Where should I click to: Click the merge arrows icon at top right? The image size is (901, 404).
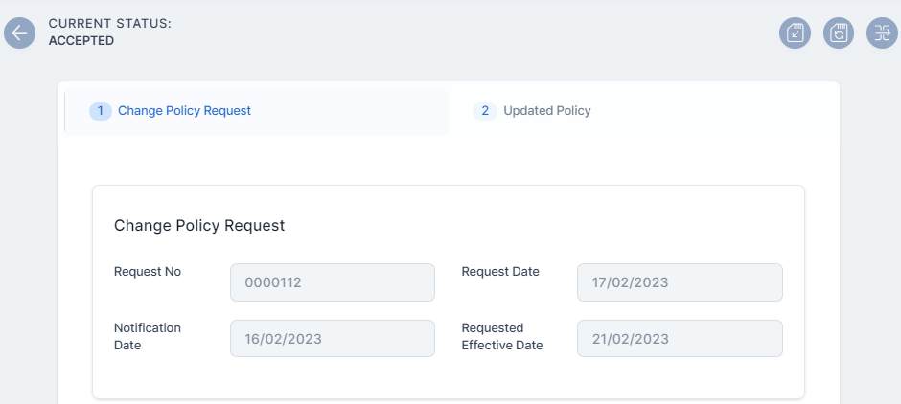click(x=882, y=33)
